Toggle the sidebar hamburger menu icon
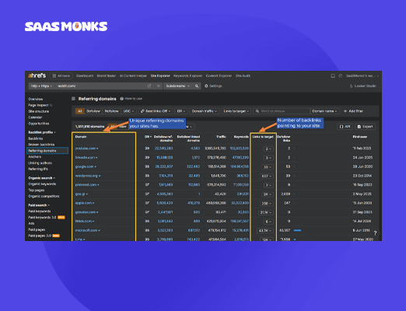Image resolution: width=406 pixels, height=311 pixels. 73,99
